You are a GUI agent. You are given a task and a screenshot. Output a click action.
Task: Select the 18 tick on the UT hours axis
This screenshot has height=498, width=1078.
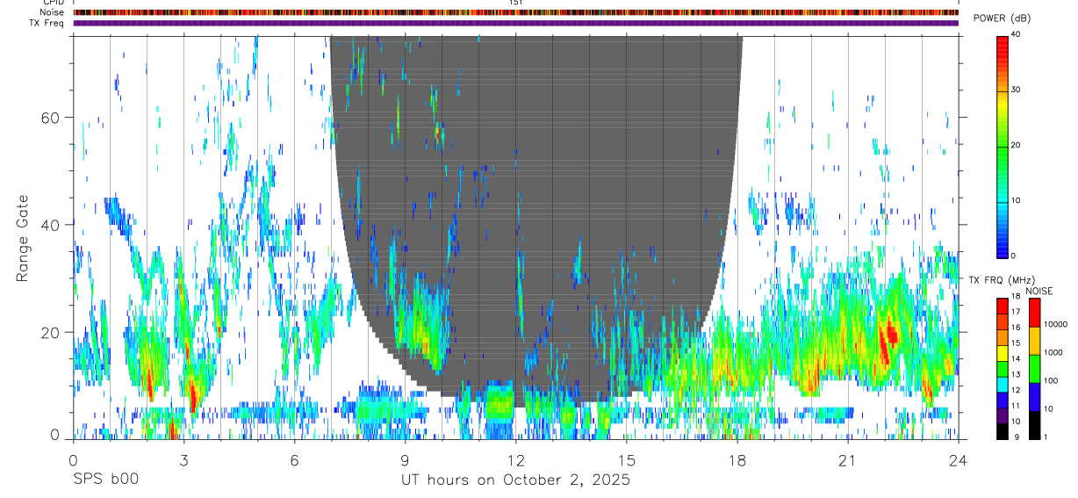pyautogui.click(x=737, y=460)
